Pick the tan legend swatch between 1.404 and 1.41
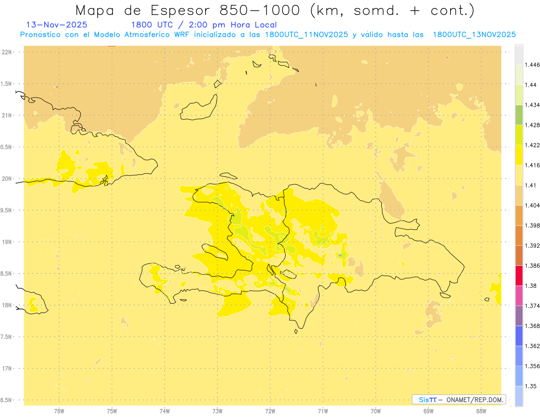 click(x=519, y=195)
